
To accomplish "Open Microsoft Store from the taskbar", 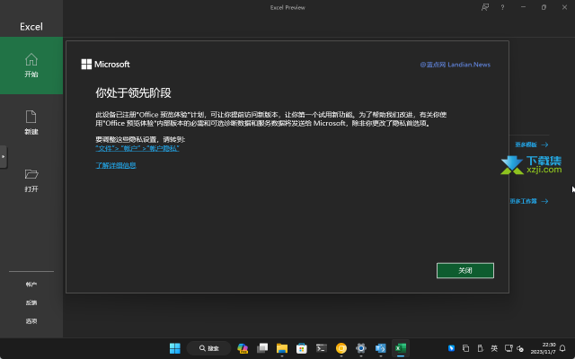I will coord(302,348).
